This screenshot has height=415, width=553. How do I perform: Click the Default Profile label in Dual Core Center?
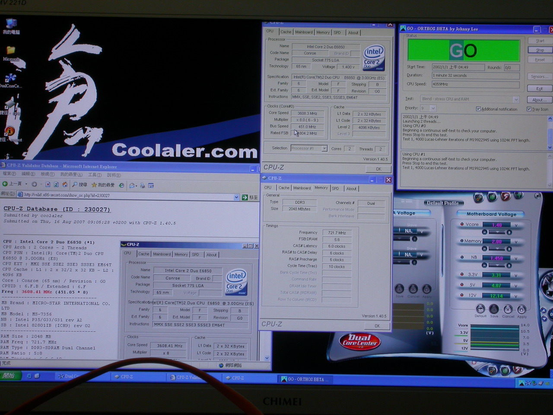443,203
